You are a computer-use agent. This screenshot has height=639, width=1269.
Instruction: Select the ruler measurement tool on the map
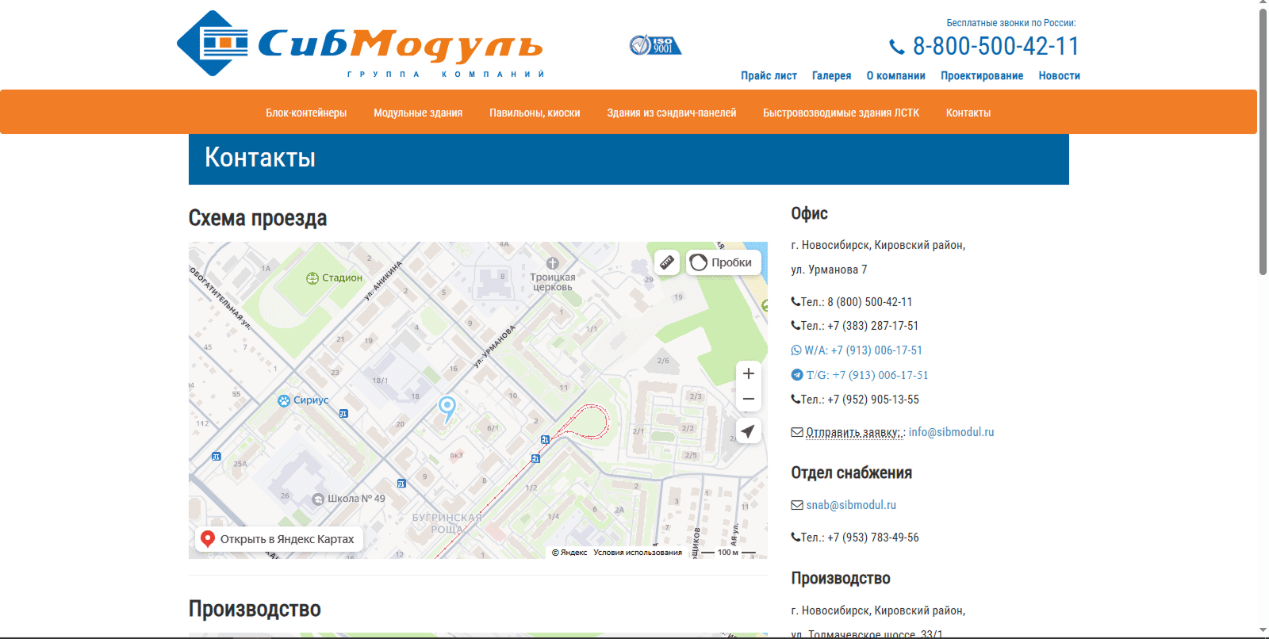point(667,262)
